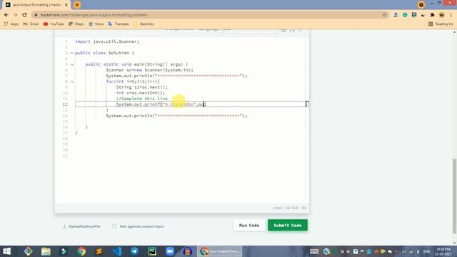Click line number 12 in gutter
Viewport: 457px width, 257px height.
point(65,104)
